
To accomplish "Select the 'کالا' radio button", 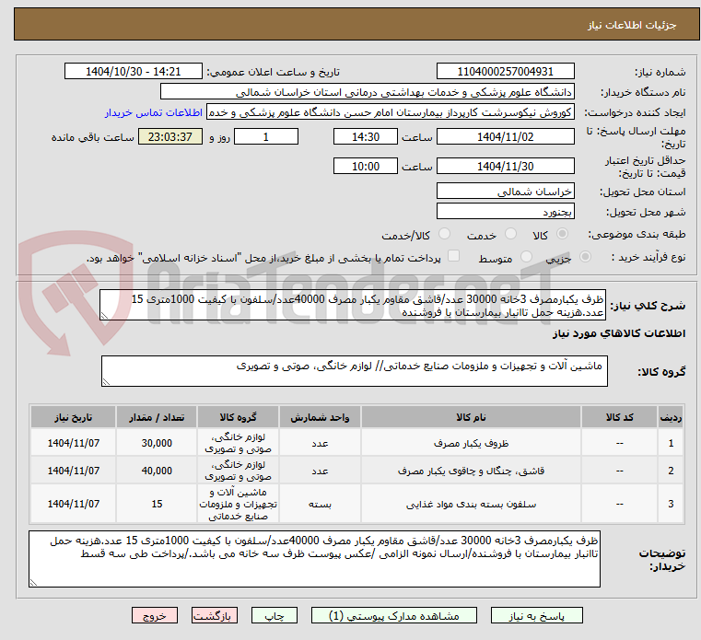I will pyautogui.click(x=562, y=234).
